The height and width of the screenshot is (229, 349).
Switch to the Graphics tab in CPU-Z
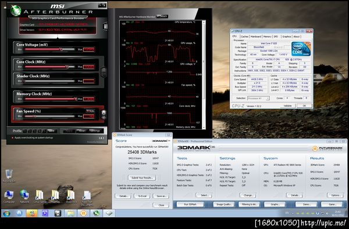point(286,37)
